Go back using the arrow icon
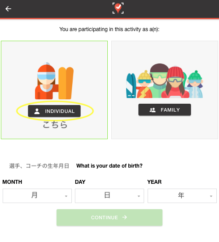Screen dimensions: 219x242 8,9
